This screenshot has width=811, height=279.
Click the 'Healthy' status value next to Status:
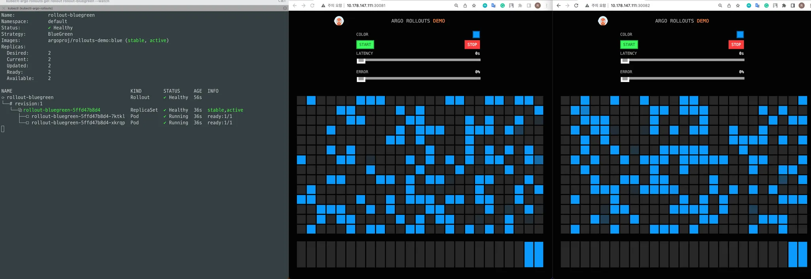[63, 28]
